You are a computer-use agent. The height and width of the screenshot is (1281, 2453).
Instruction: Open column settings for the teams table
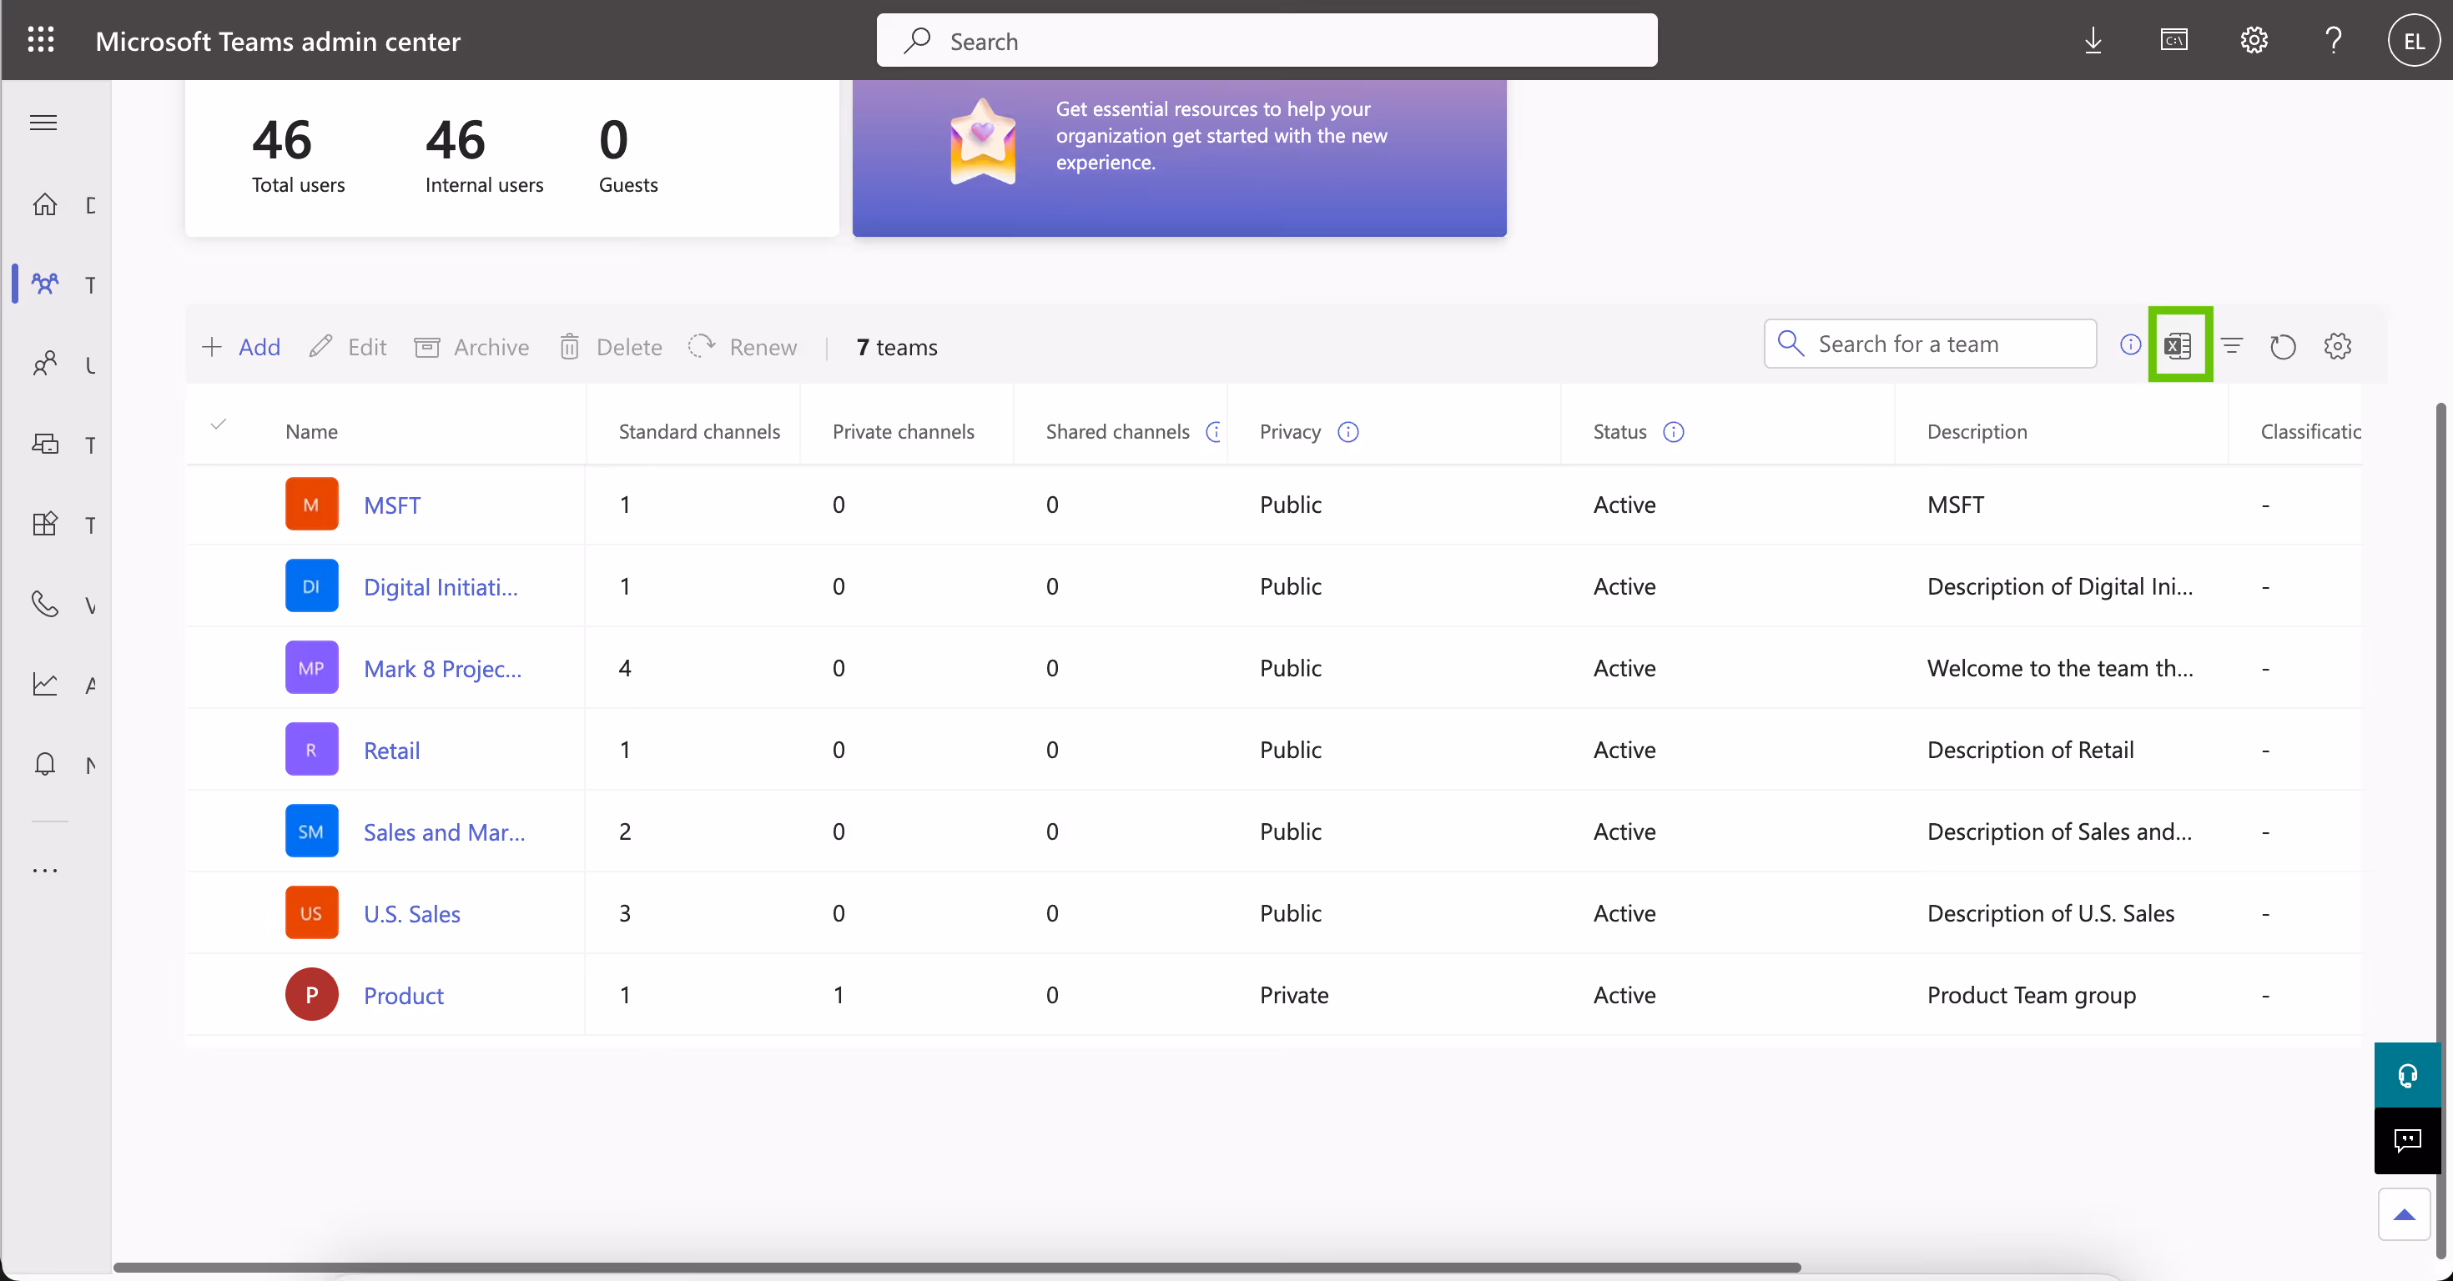(x=2338, y=346)
